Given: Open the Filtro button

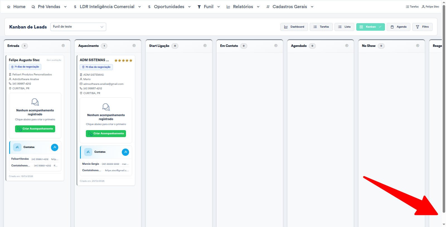Looking at the screenshot, I should point(422,27).
